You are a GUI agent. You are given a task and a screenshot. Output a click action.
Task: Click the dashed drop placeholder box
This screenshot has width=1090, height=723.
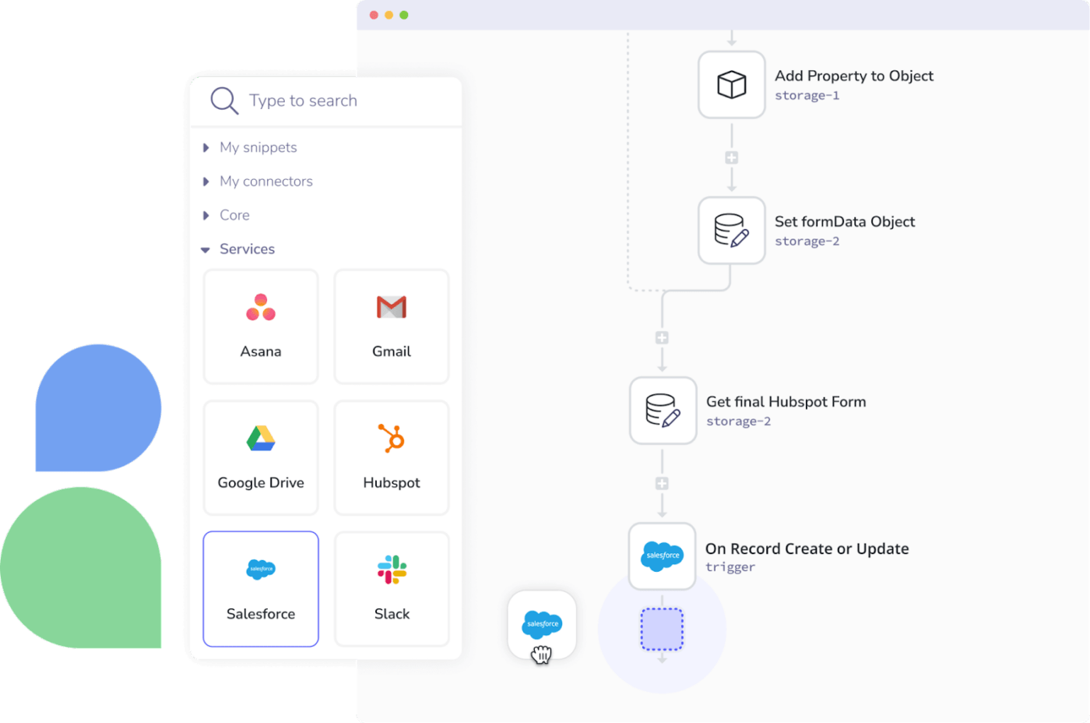coord(662,630)
